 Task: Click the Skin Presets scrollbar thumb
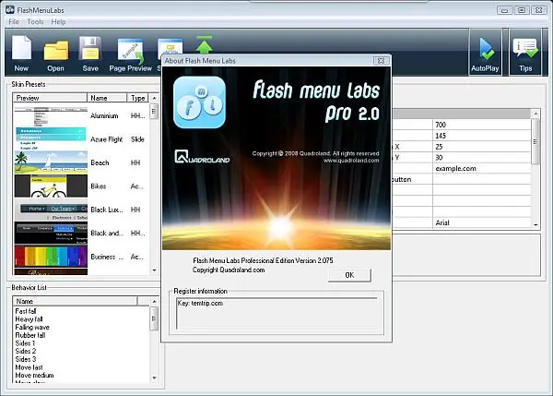(x=154, y=112)
